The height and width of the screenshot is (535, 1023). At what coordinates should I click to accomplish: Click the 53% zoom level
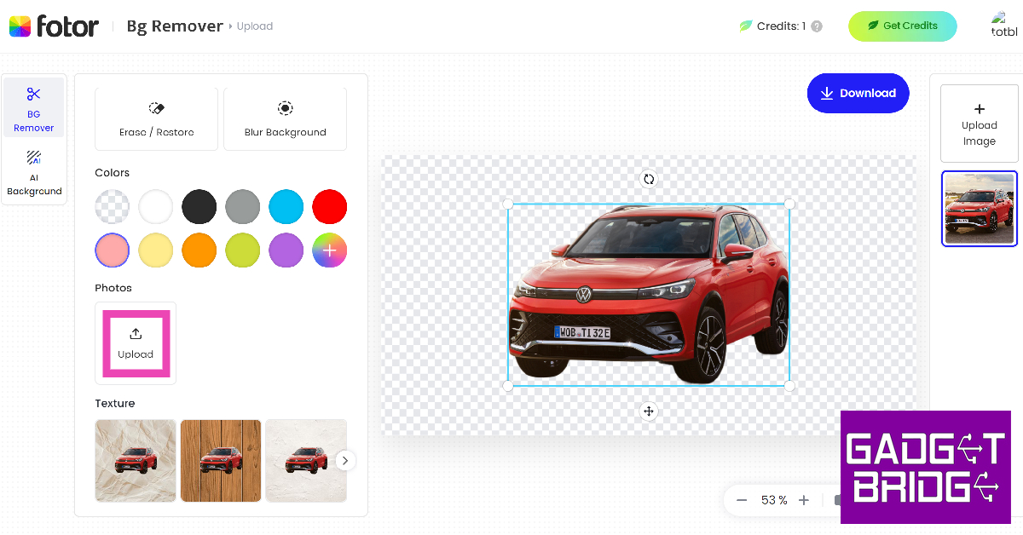click(x=774, y=500)
